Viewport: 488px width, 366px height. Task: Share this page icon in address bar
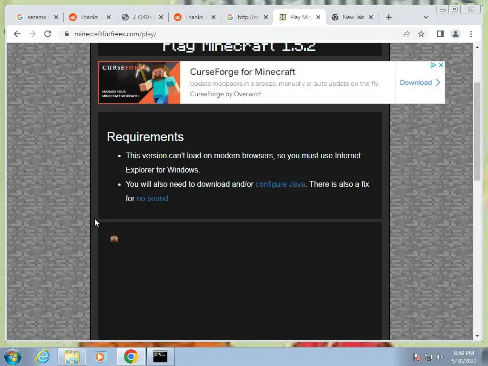406,34
